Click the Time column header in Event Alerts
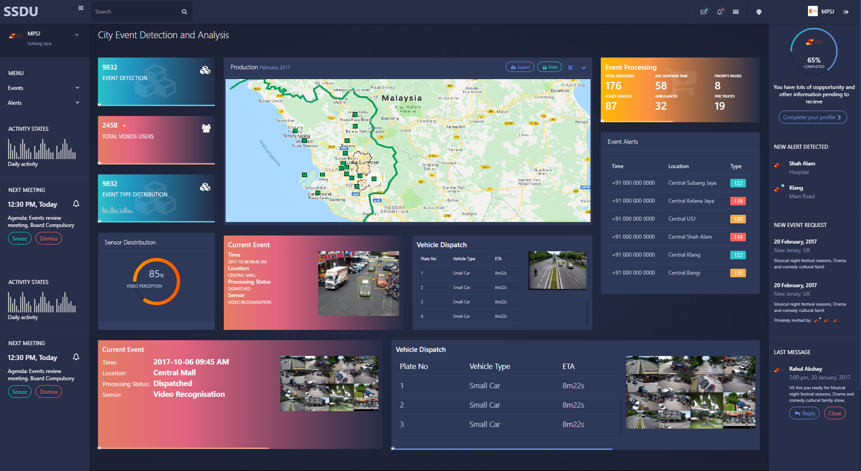This screenshot has height=471, width=861. point(617,166)
